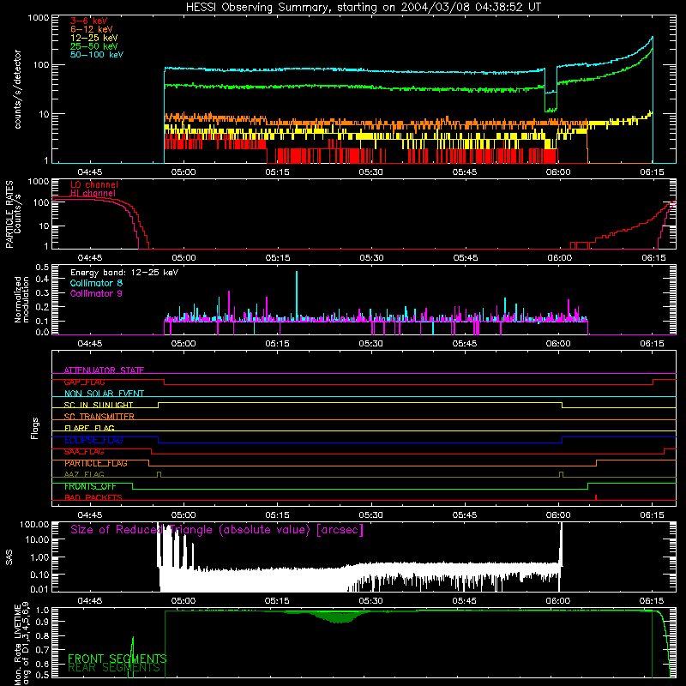This screenshot has height=686, width=686.
Task: Click the dip in the cyan 50-100 keV curve
Action: pos(551,91)
